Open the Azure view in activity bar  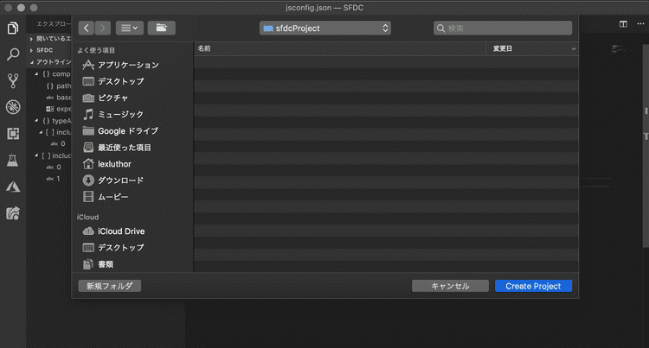(13, 187)
